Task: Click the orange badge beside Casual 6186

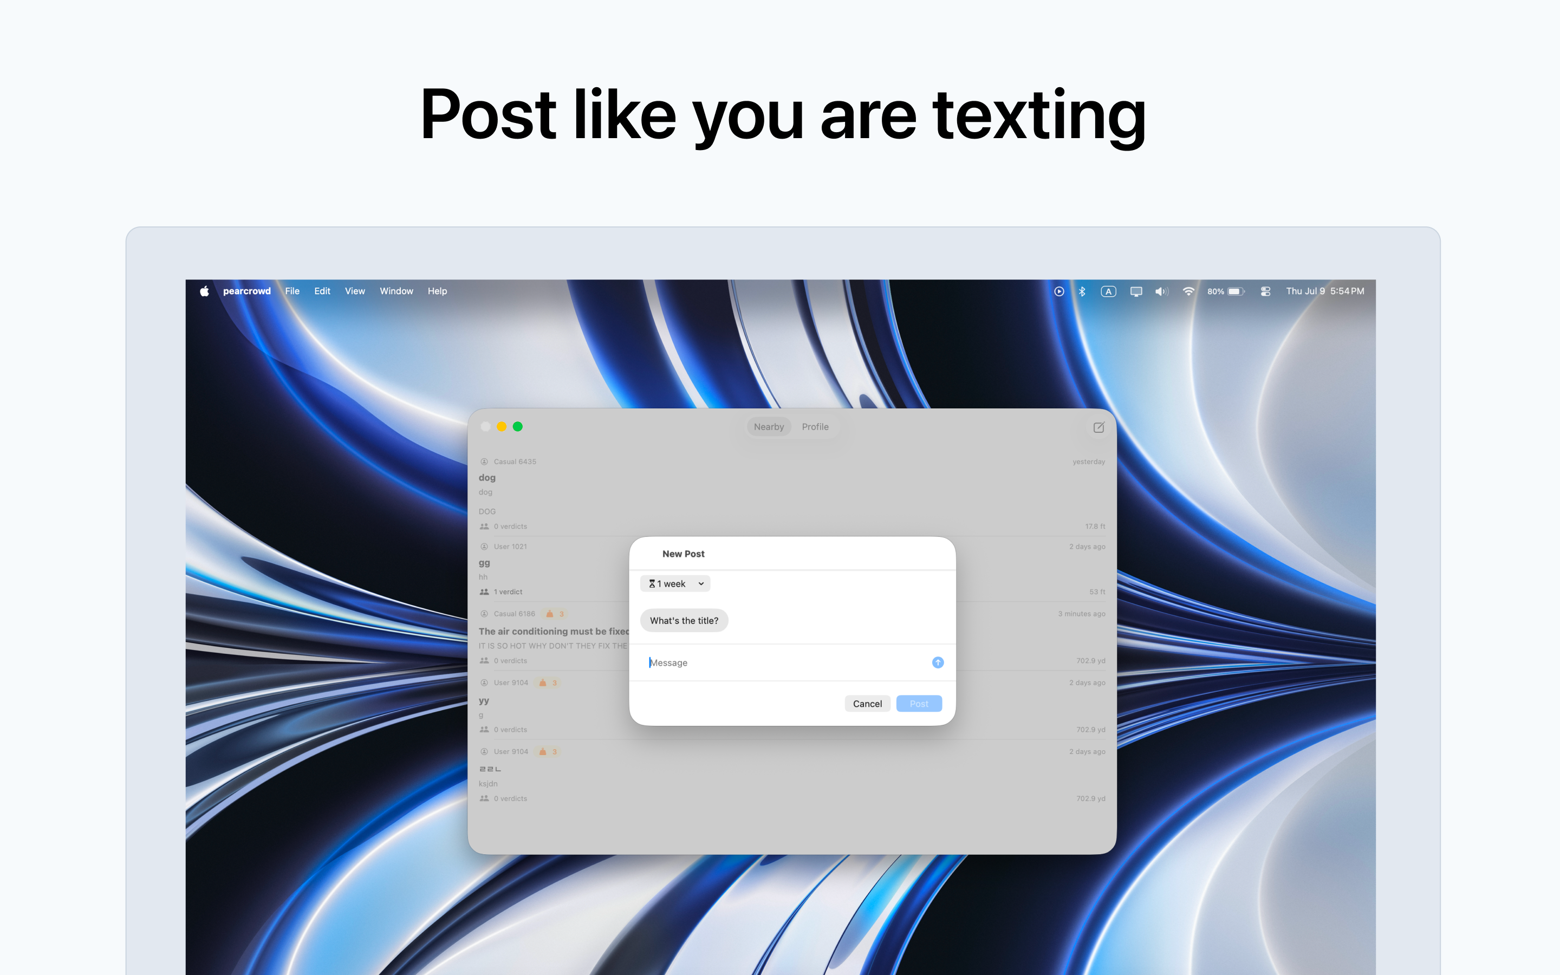Action: (554, 614)
